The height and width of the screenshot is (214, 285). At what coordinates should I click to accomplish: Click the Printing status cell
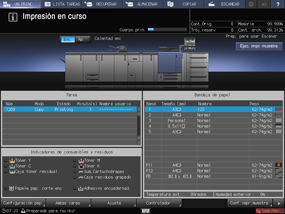[63, 109]
